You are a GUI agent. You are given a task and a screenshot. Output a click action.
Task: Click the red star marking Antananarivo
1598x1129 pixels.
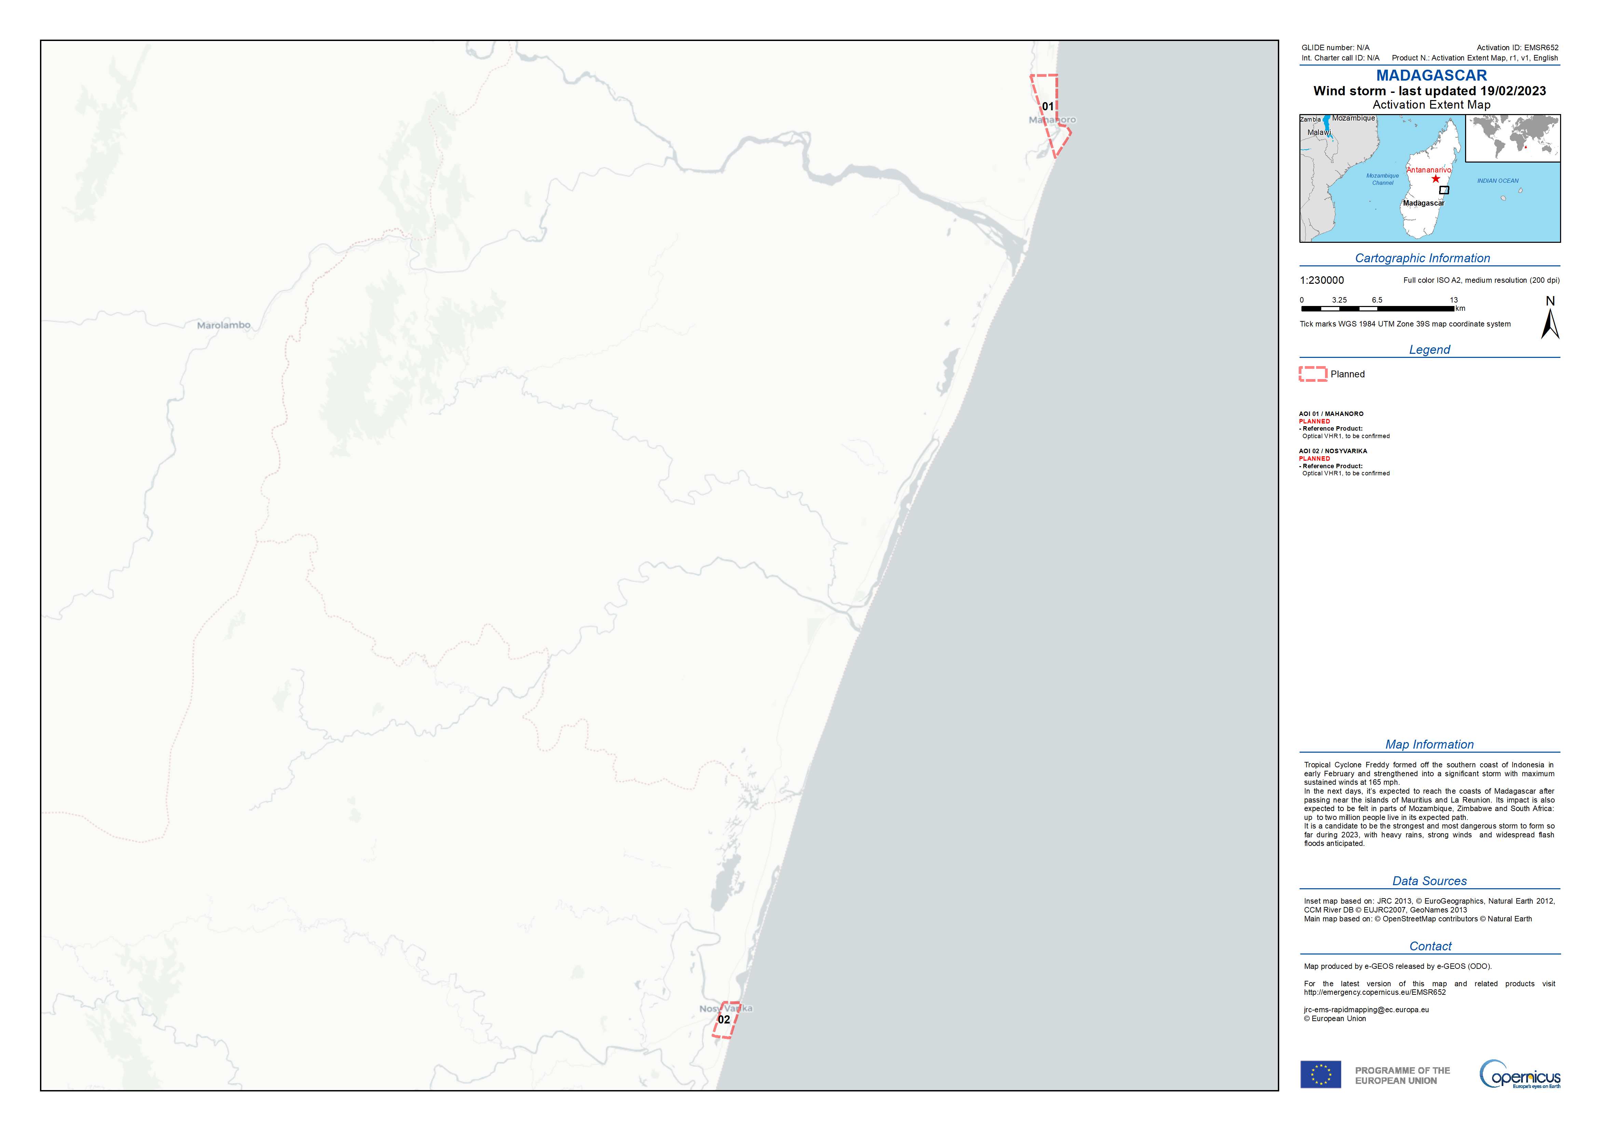(1435, 179)
